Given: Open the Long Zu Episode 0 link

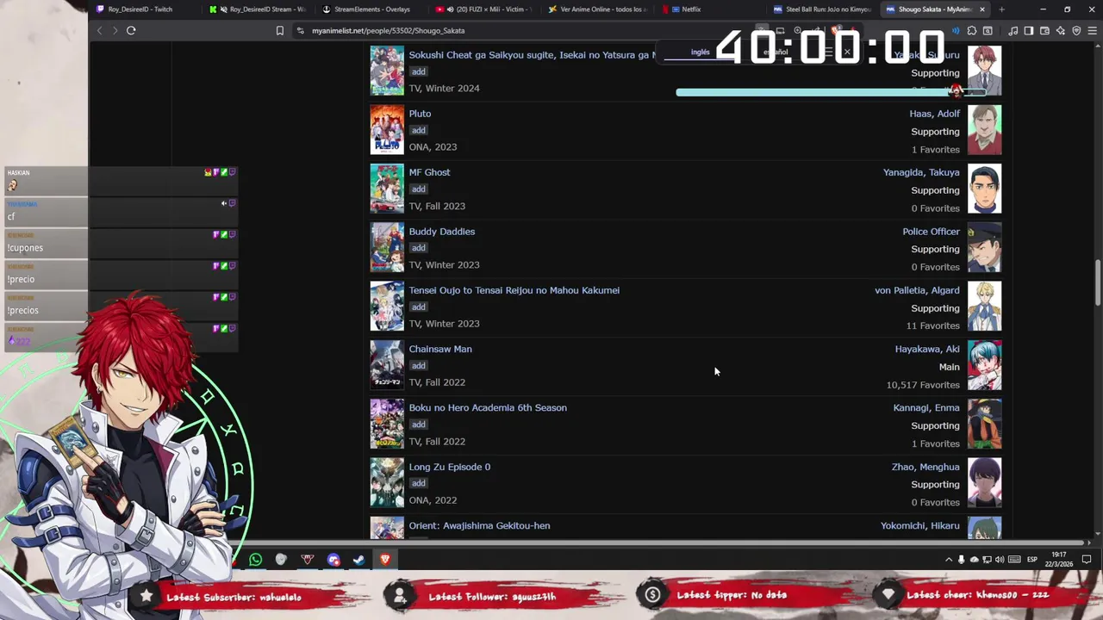Looking at the screenshot, I should point(449,467).
